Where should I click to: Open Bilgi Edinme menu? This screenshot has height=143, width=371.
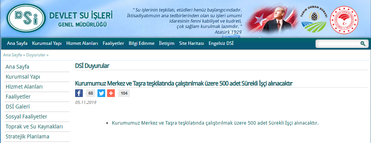[141, 43]
